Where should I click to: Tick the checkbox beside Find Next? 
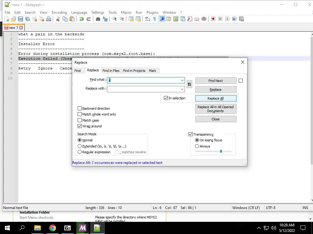(x=241, y=80)
